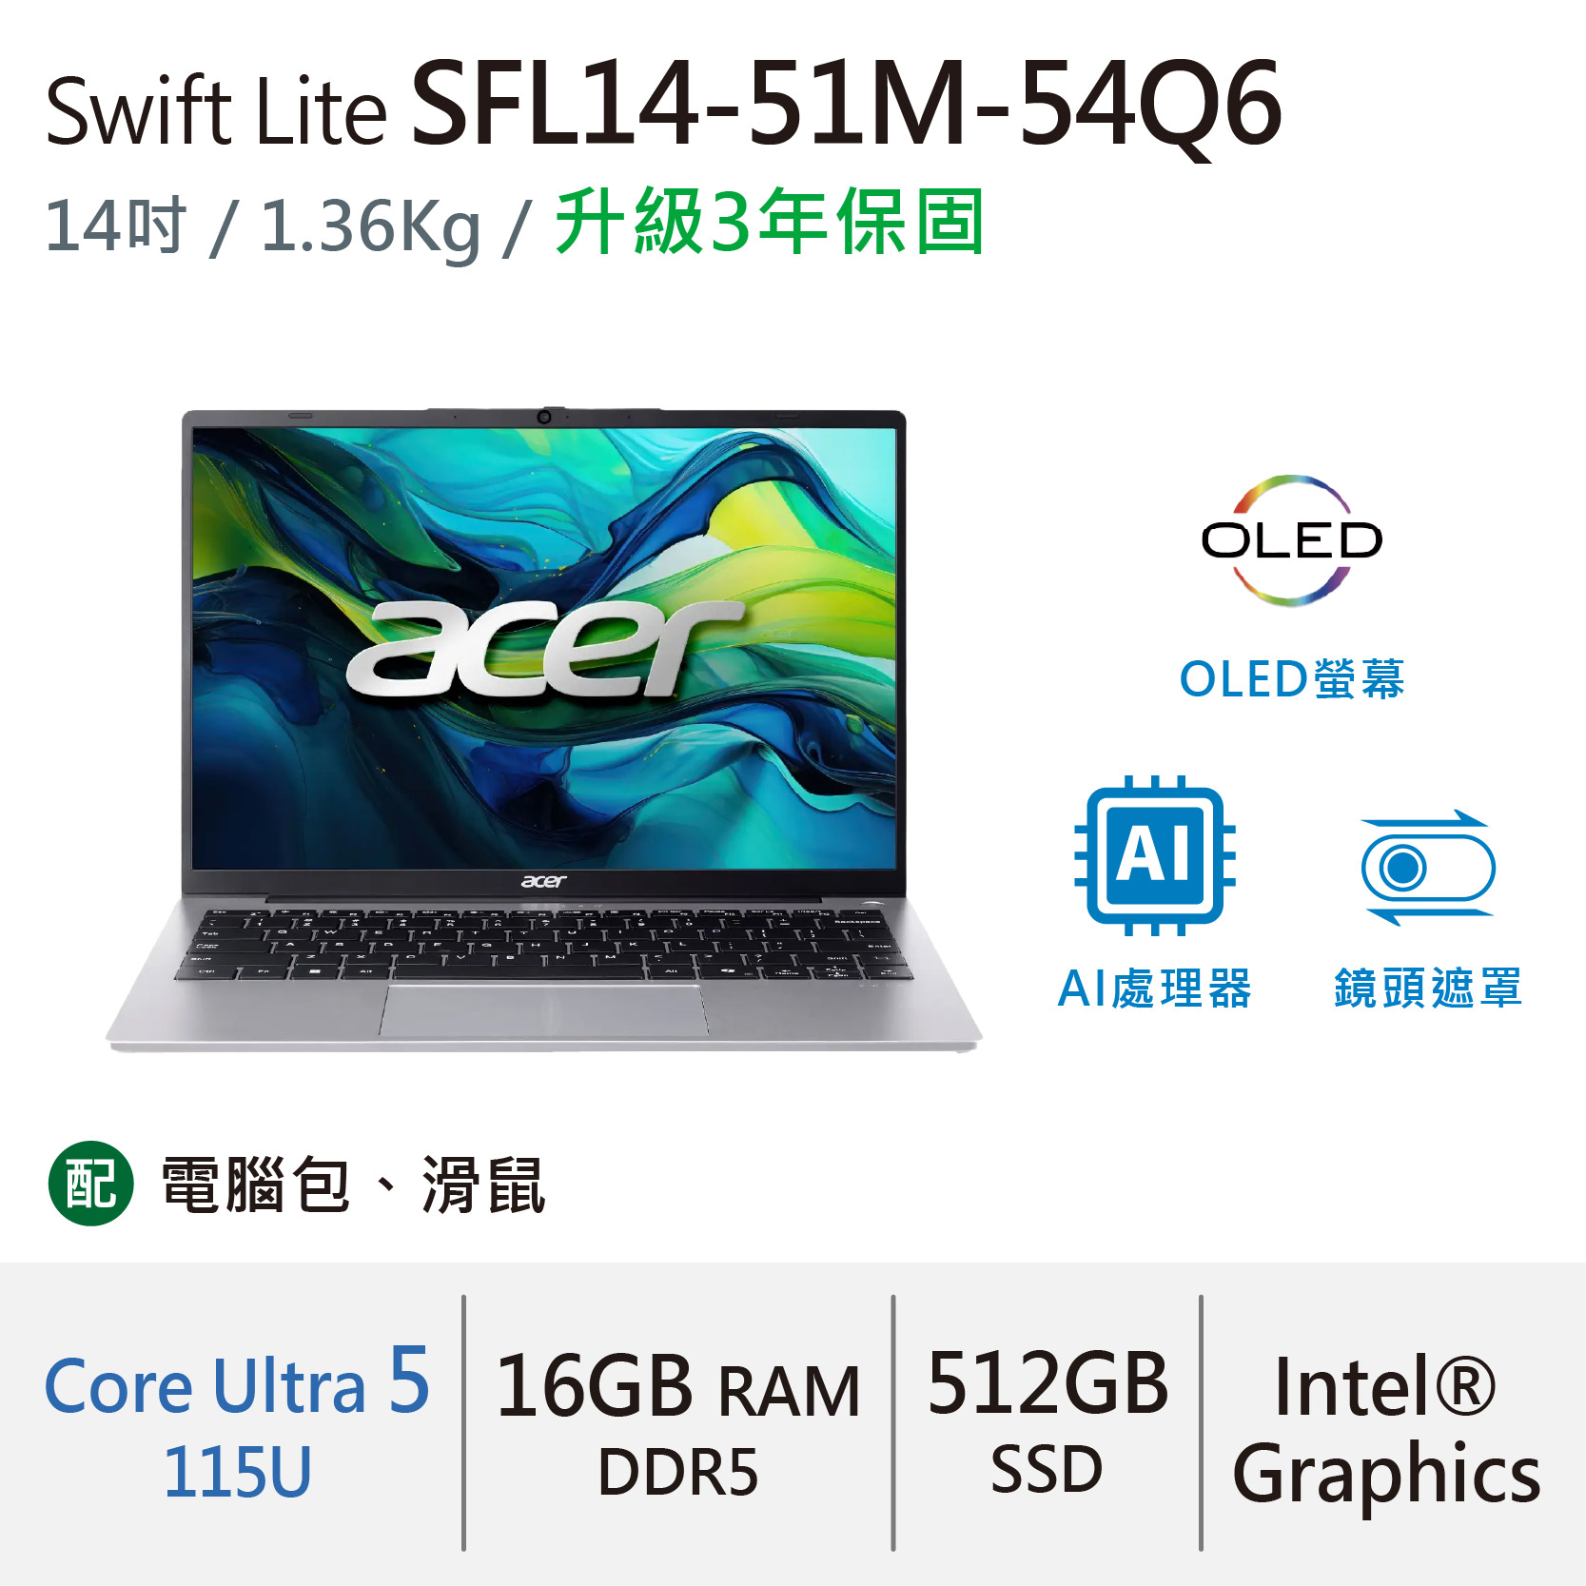Click the AI processor chip icon

1154,855
